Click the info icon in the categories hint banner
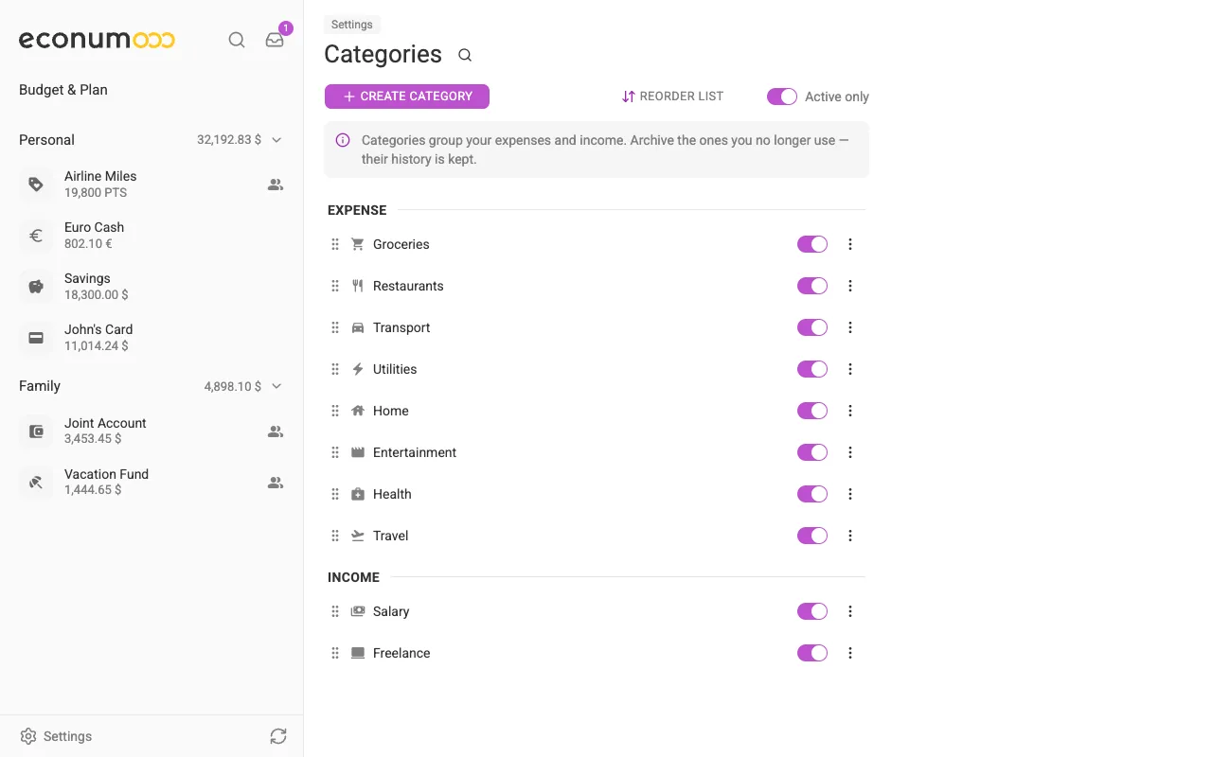 pyautogui.click(x=343, y=140)
